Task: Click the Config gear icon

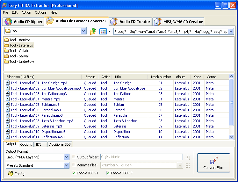Action: coord(11,173)
